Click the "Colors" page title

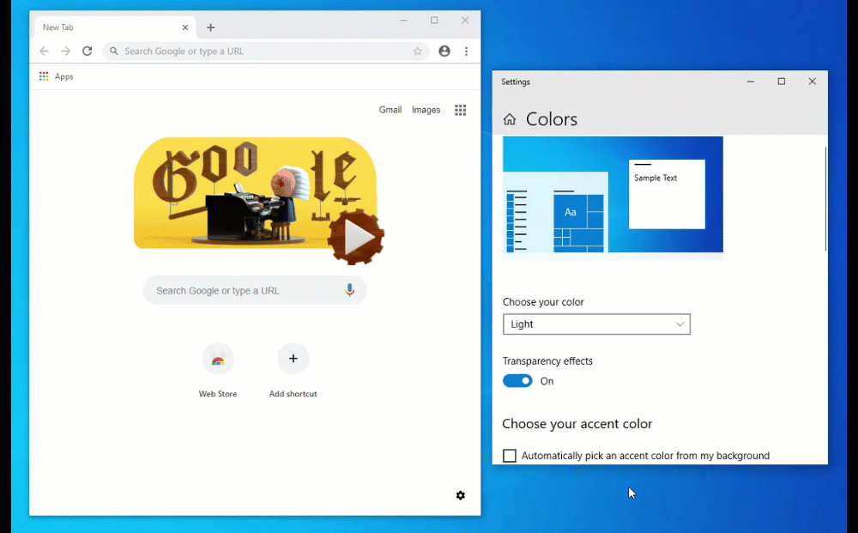click(552, 119)
